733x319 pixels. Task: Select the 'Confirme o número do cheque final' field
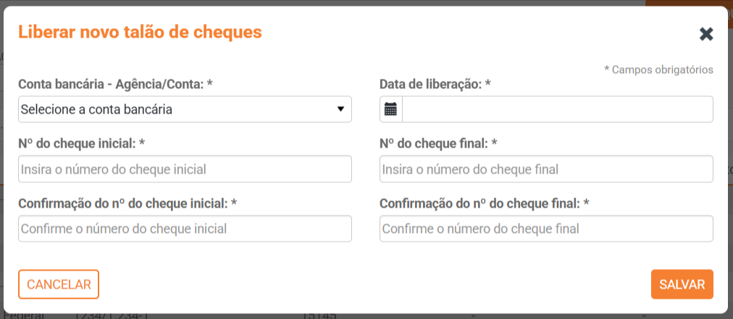point(546,229)
